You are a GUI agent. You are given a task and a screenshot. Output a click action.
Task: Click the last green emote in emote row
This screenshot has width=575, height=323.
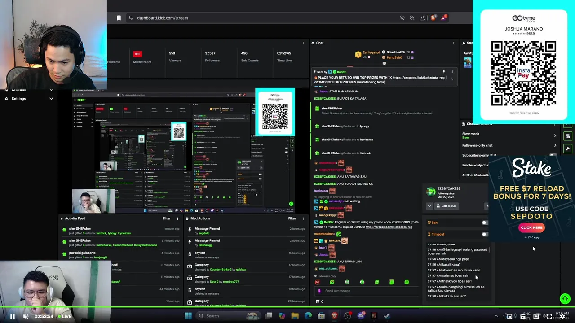pyautogui.click(x=407, y=282)
